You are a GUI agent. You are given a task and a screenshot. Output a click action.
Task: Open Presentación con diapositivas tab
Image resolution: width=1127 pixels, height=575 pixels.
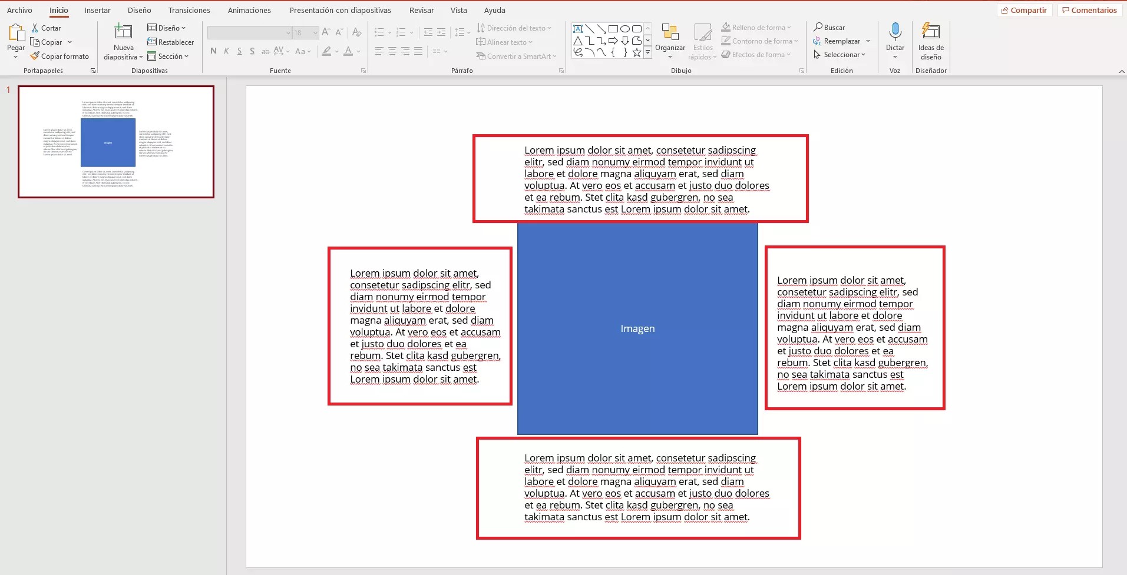340,10
